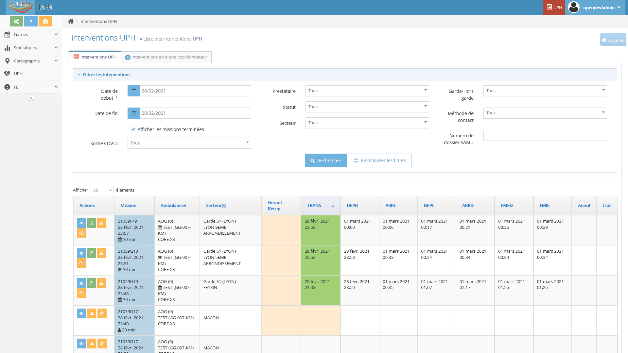Click the Numéro de dossier SAMU field
Viewport: 628px width, 353px height.
(x=545, y=135)
